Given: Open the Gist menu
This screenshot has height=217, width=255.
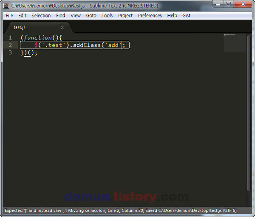Looking at the screenshot, I should click(186, 15).
